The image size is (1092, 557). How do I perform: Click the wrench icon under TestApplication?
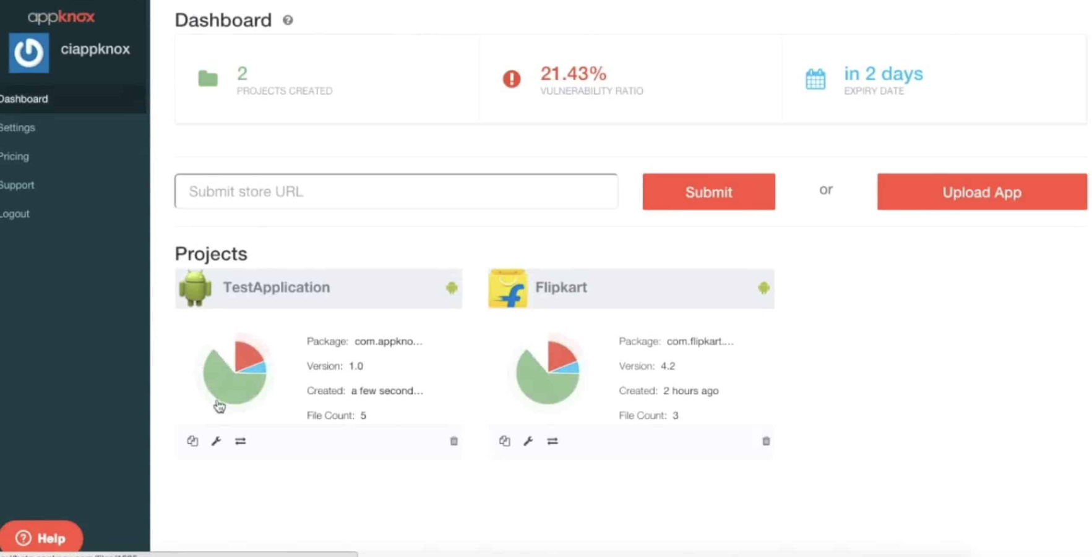click(216, 441)
